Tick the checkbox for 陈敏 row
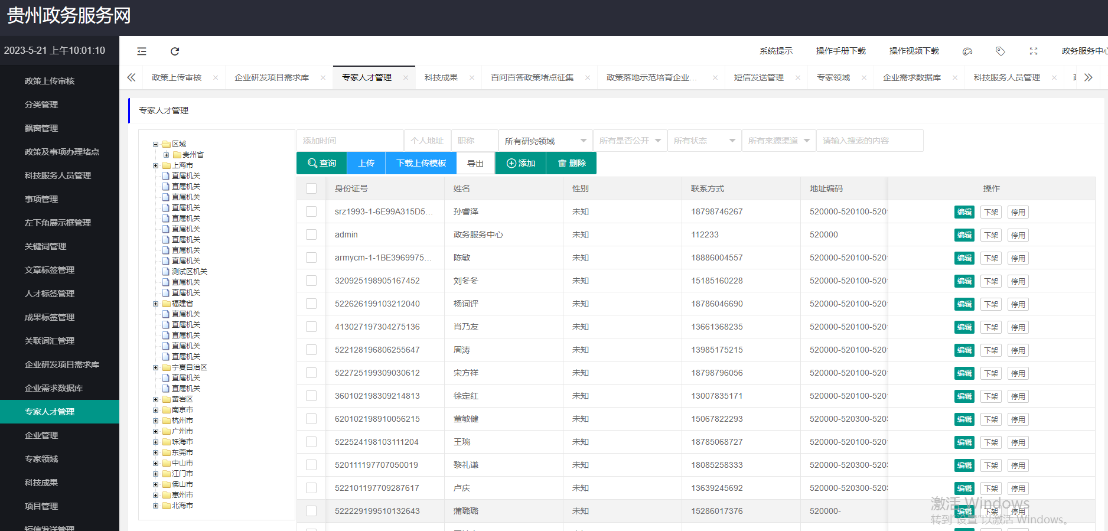Screen dimensions: 1108x531 [311, 258]
